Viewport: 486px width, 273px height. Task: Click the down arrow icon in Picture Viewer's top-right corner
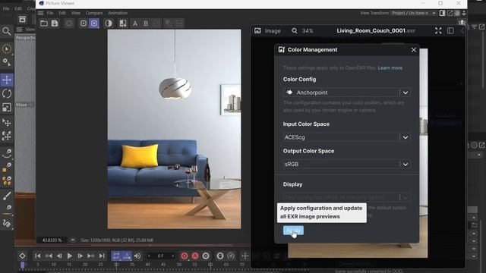[464, 13]
